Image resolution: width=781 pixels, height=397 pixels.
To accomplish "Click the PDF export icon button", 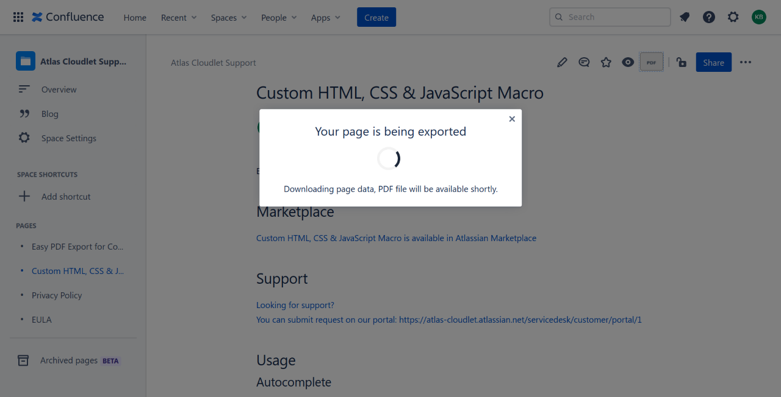I will pyautogui.click(x=652, y=62).
